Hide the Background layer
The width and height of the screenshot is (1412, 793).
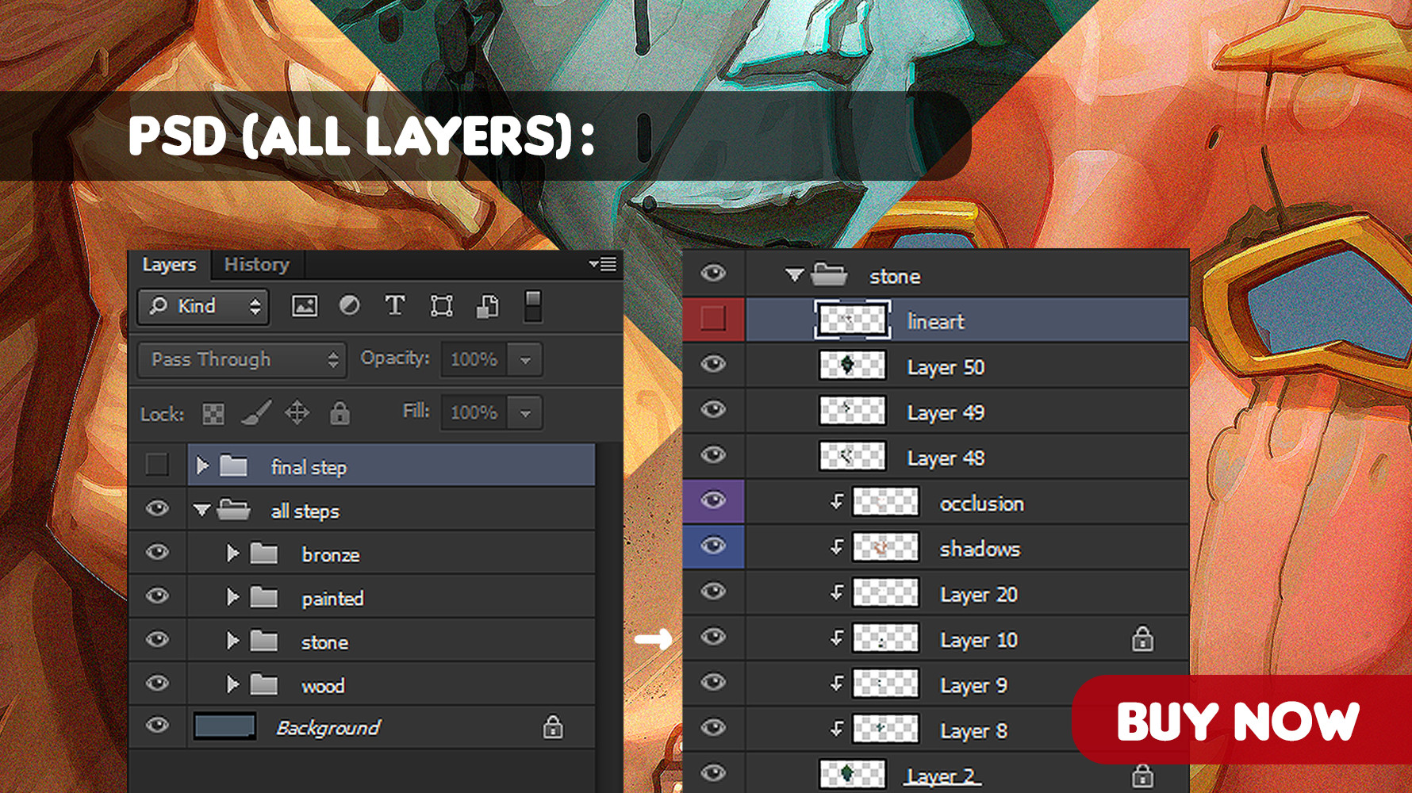point(157,725)
